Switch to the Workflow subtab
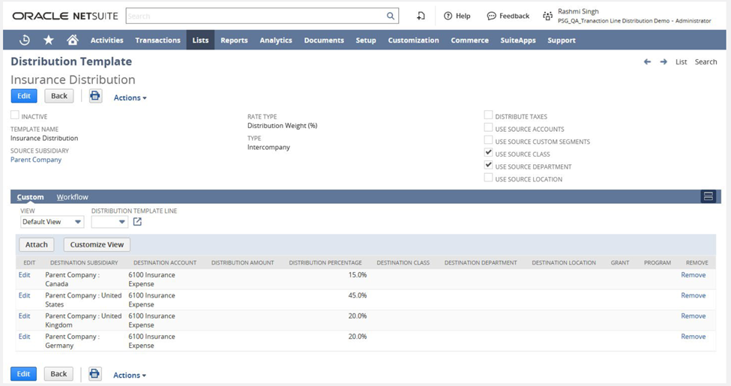The height and width of the screenshot is (386, 731). click(x=72, y=197)
